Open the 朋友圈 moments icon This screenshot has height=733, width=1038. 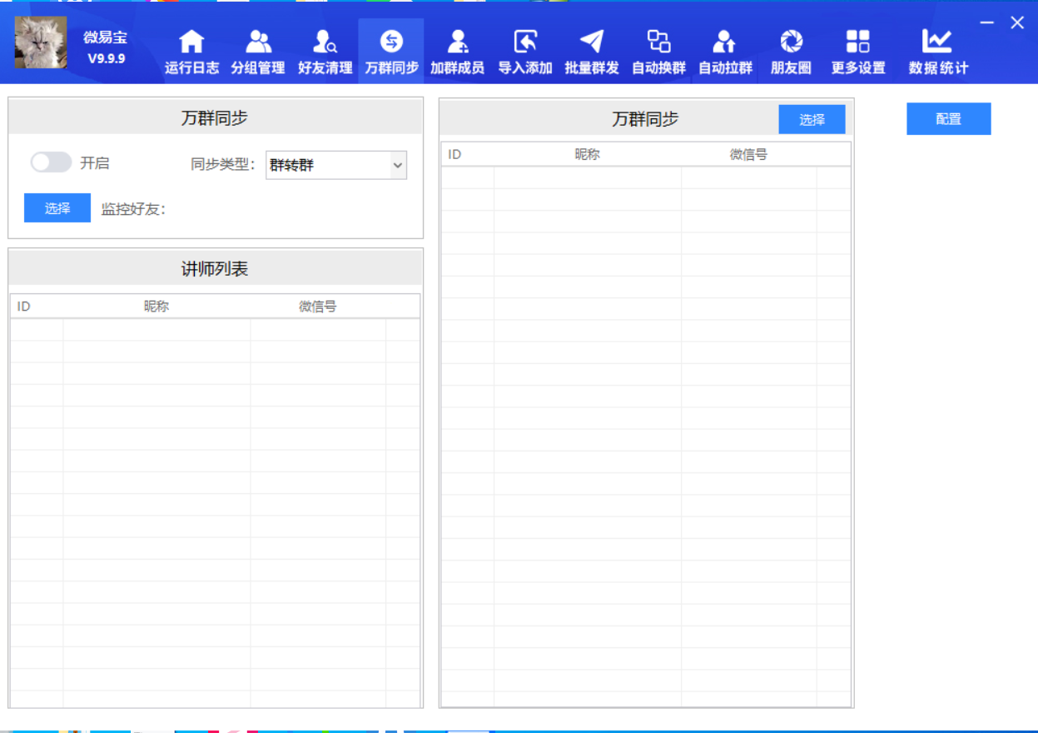[791, 42]
